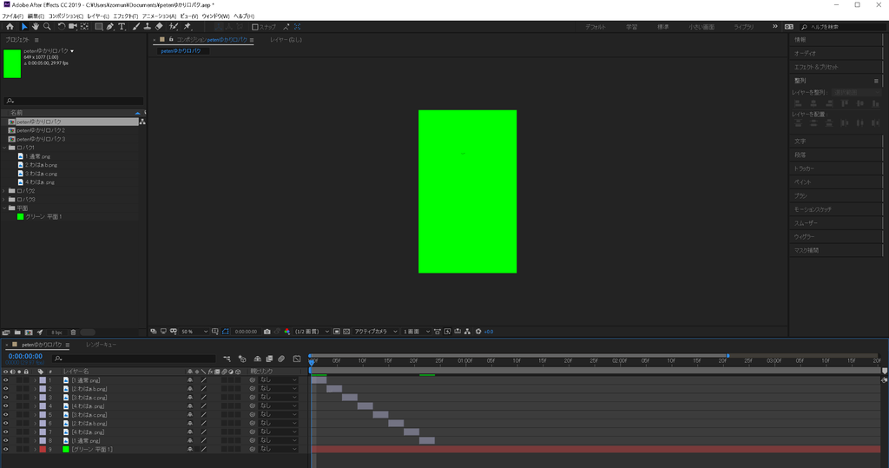This screenshot has width=889, height=468.
Task: Select the Pan Behind anchor point tool
Action: point(84,27)
